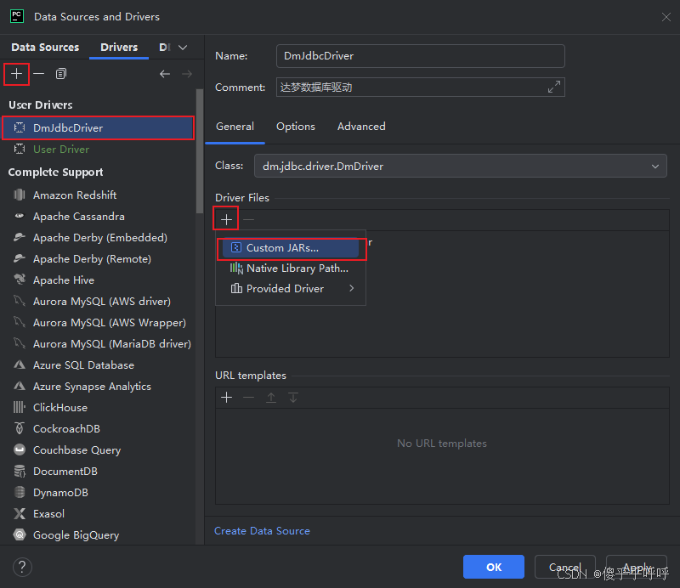Open the General tab
Image resolution: width=680 pixels, height=588 pixels.
[x=235, y=127]
